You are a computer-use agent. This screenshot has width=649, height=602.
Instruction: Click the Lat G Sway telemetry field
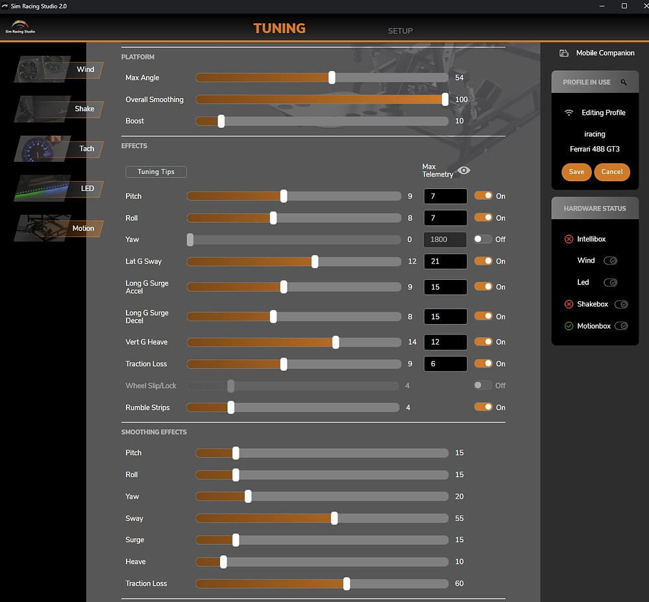tap(445, 261)
